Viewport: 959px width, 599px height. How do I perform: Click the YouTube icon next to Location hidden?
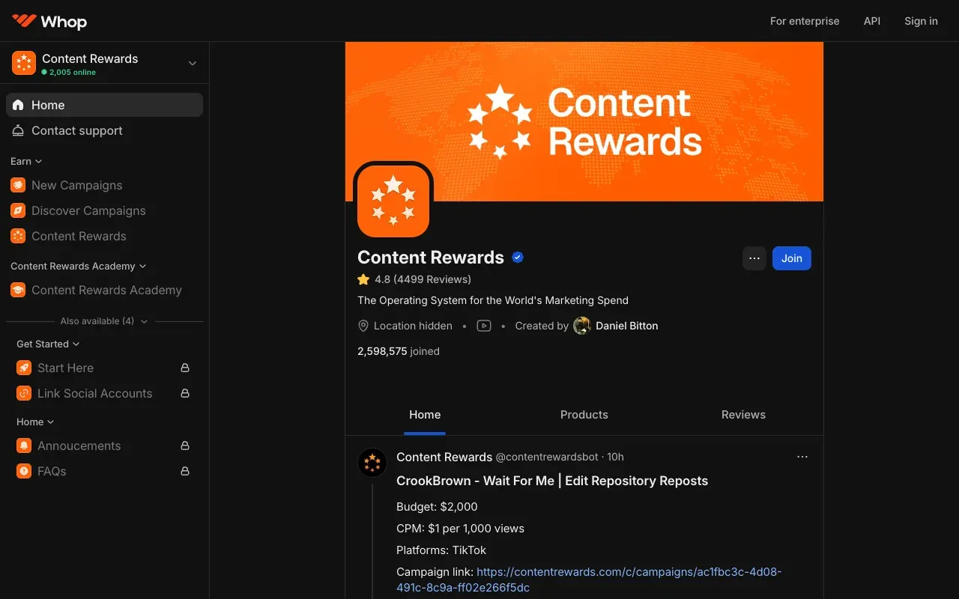(x=484, y=326)
